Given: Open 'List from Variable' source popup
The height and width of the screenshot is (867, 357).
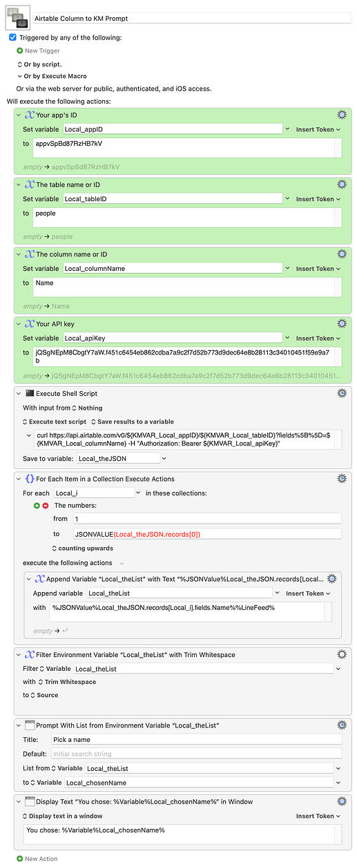Looking at the screenshot, I should click(x=68, y=768).
